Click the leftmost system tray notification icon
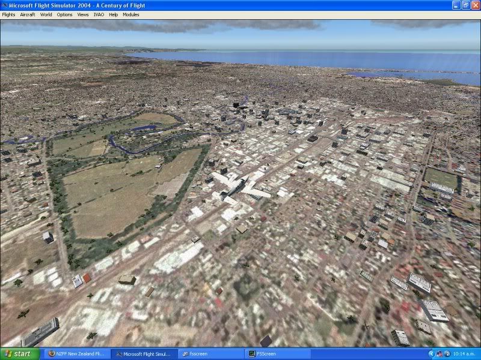This screenshot has width=481, height=360. coord(438,353)
